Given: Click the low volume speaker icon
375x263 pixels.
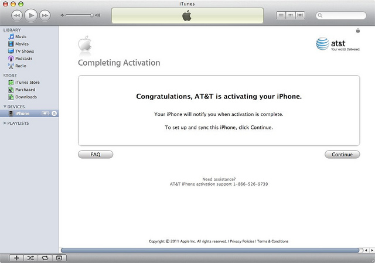Looking at the screenshot, I should click(62, 15).
